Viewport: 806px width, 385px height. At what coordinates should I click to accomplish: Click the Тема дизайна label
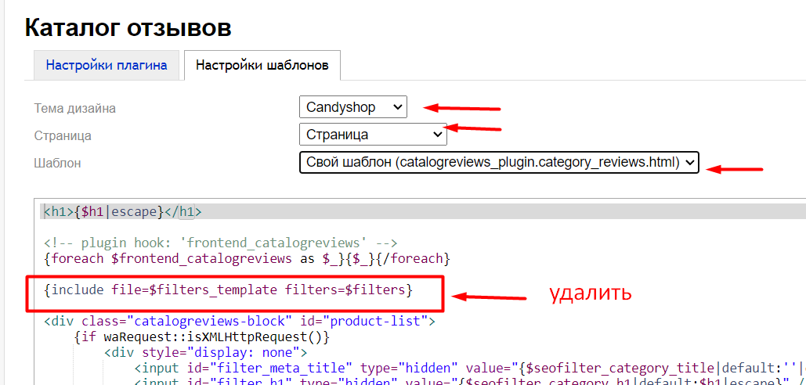pyautogui.click(x=80, y=108)
